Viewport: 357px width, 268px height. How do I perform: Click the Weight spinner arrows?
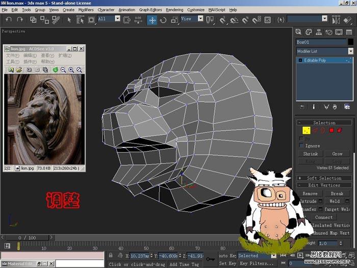[x=341, y=243]
